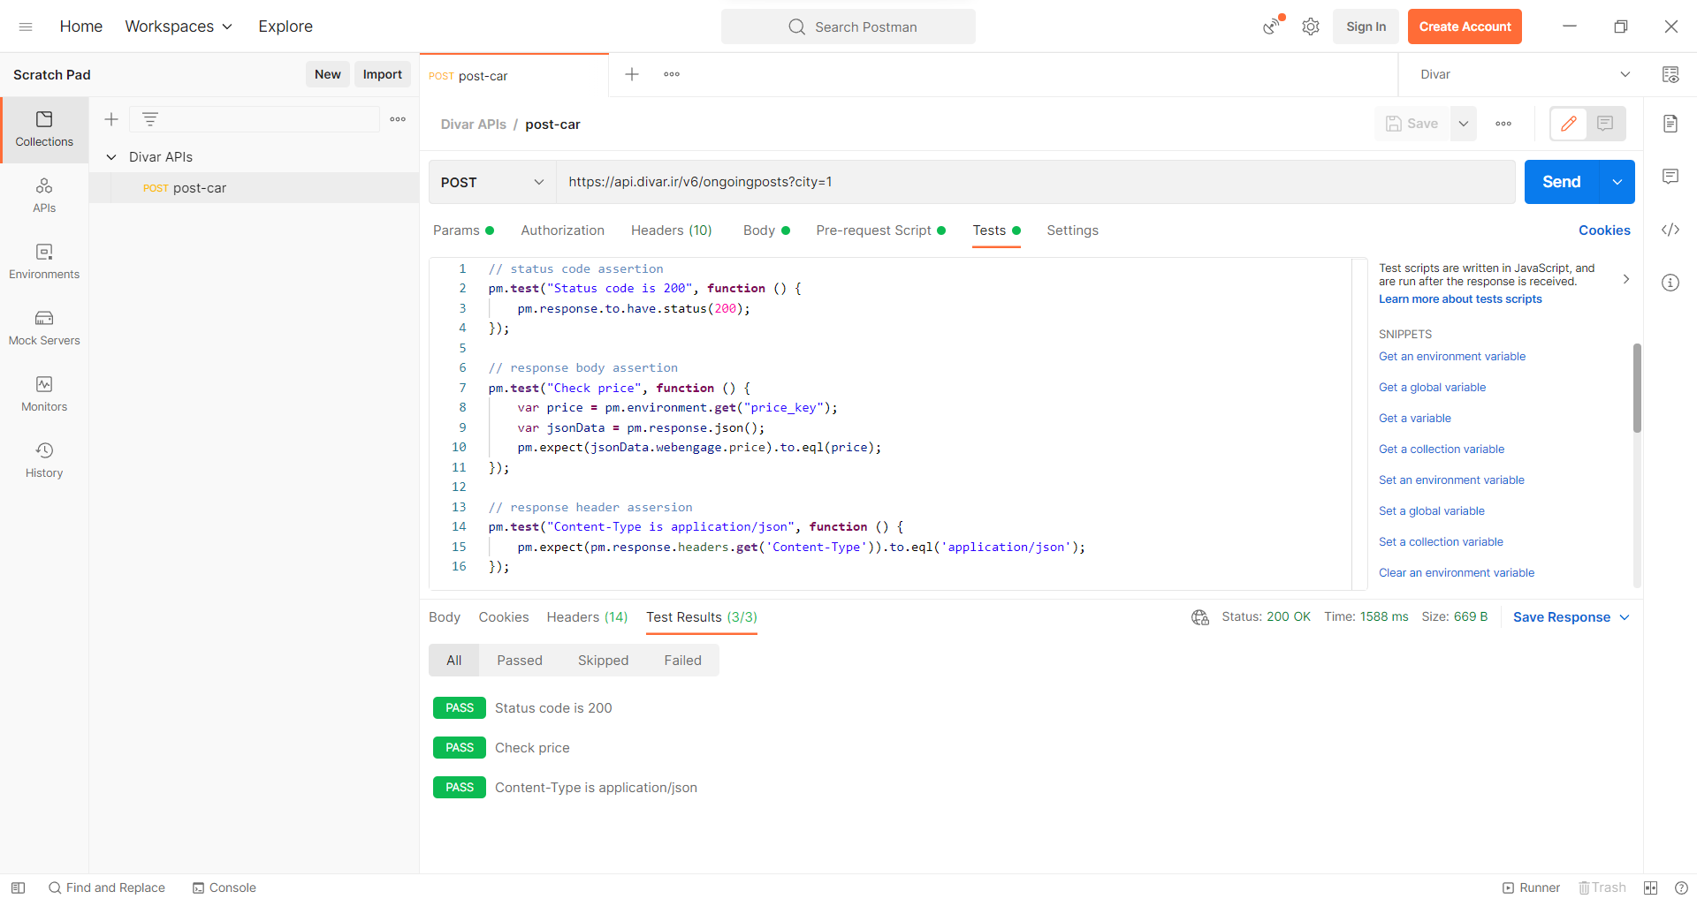This screenshot has width=1697, height=899.
Task: Open response Headers (14) tab
Action: tap(587, 617)
